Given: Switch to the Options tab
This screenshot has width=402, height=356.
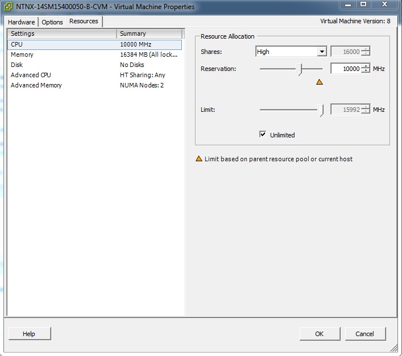Looking at the screenshot, I should tap(52, 22).
